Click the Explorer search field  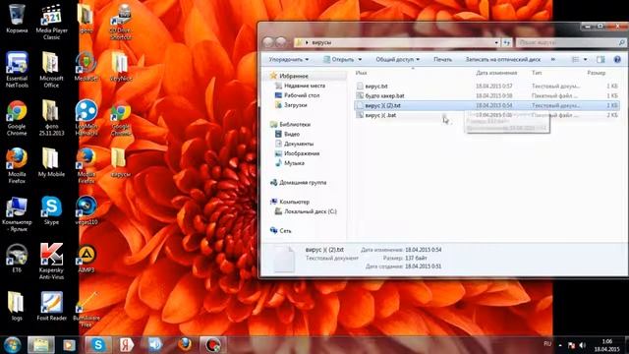tap(571, 42)
